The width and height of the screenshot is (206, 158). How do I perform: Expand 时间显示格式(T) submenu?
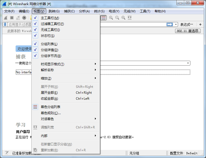[66, 64]
